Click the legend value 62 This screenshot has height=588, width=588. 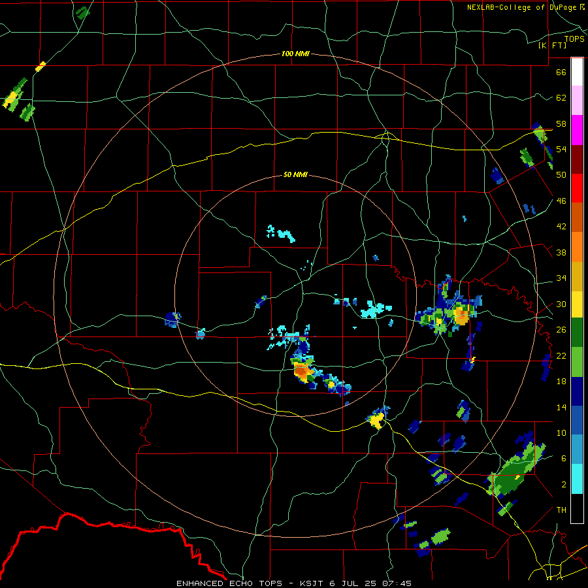point(561,97)
